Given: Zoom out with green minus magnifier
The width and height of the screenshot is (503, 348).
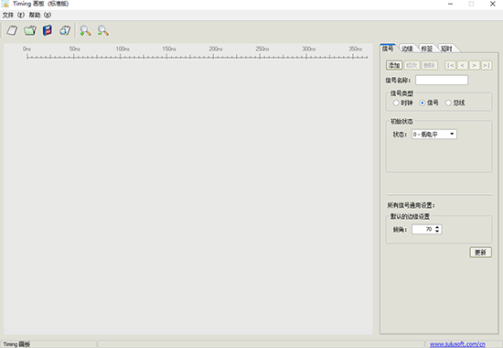Looking at the screenshot, I should (103, 30).
